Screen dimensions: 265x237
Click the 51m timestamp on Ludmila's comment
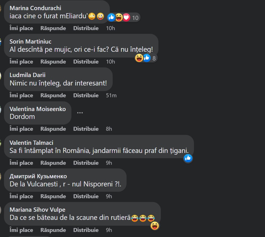click(x=111, y=95)
